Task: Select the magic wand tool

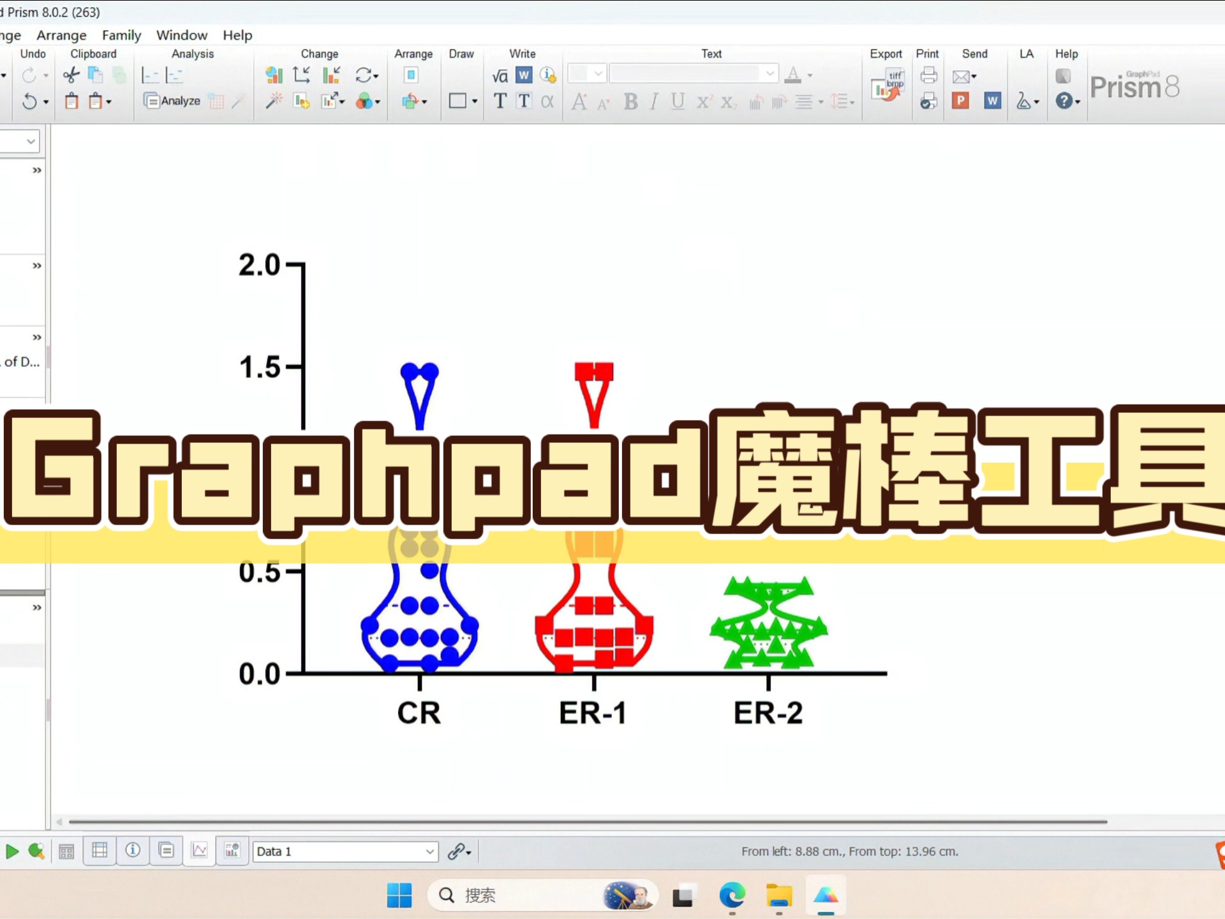Action: pyautogui.click(x=274, y=101)
